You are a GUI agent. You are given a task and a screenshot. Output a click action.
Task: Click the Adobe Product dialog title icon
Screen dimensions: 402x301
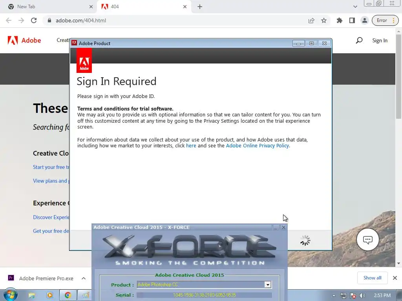[74, 43]
